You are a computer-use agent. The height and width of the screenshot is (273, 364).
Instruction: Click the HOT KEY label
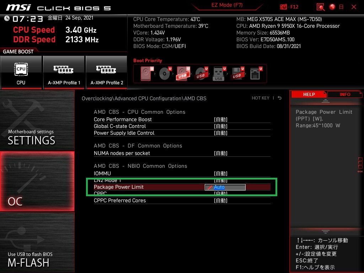coord(261,98)
